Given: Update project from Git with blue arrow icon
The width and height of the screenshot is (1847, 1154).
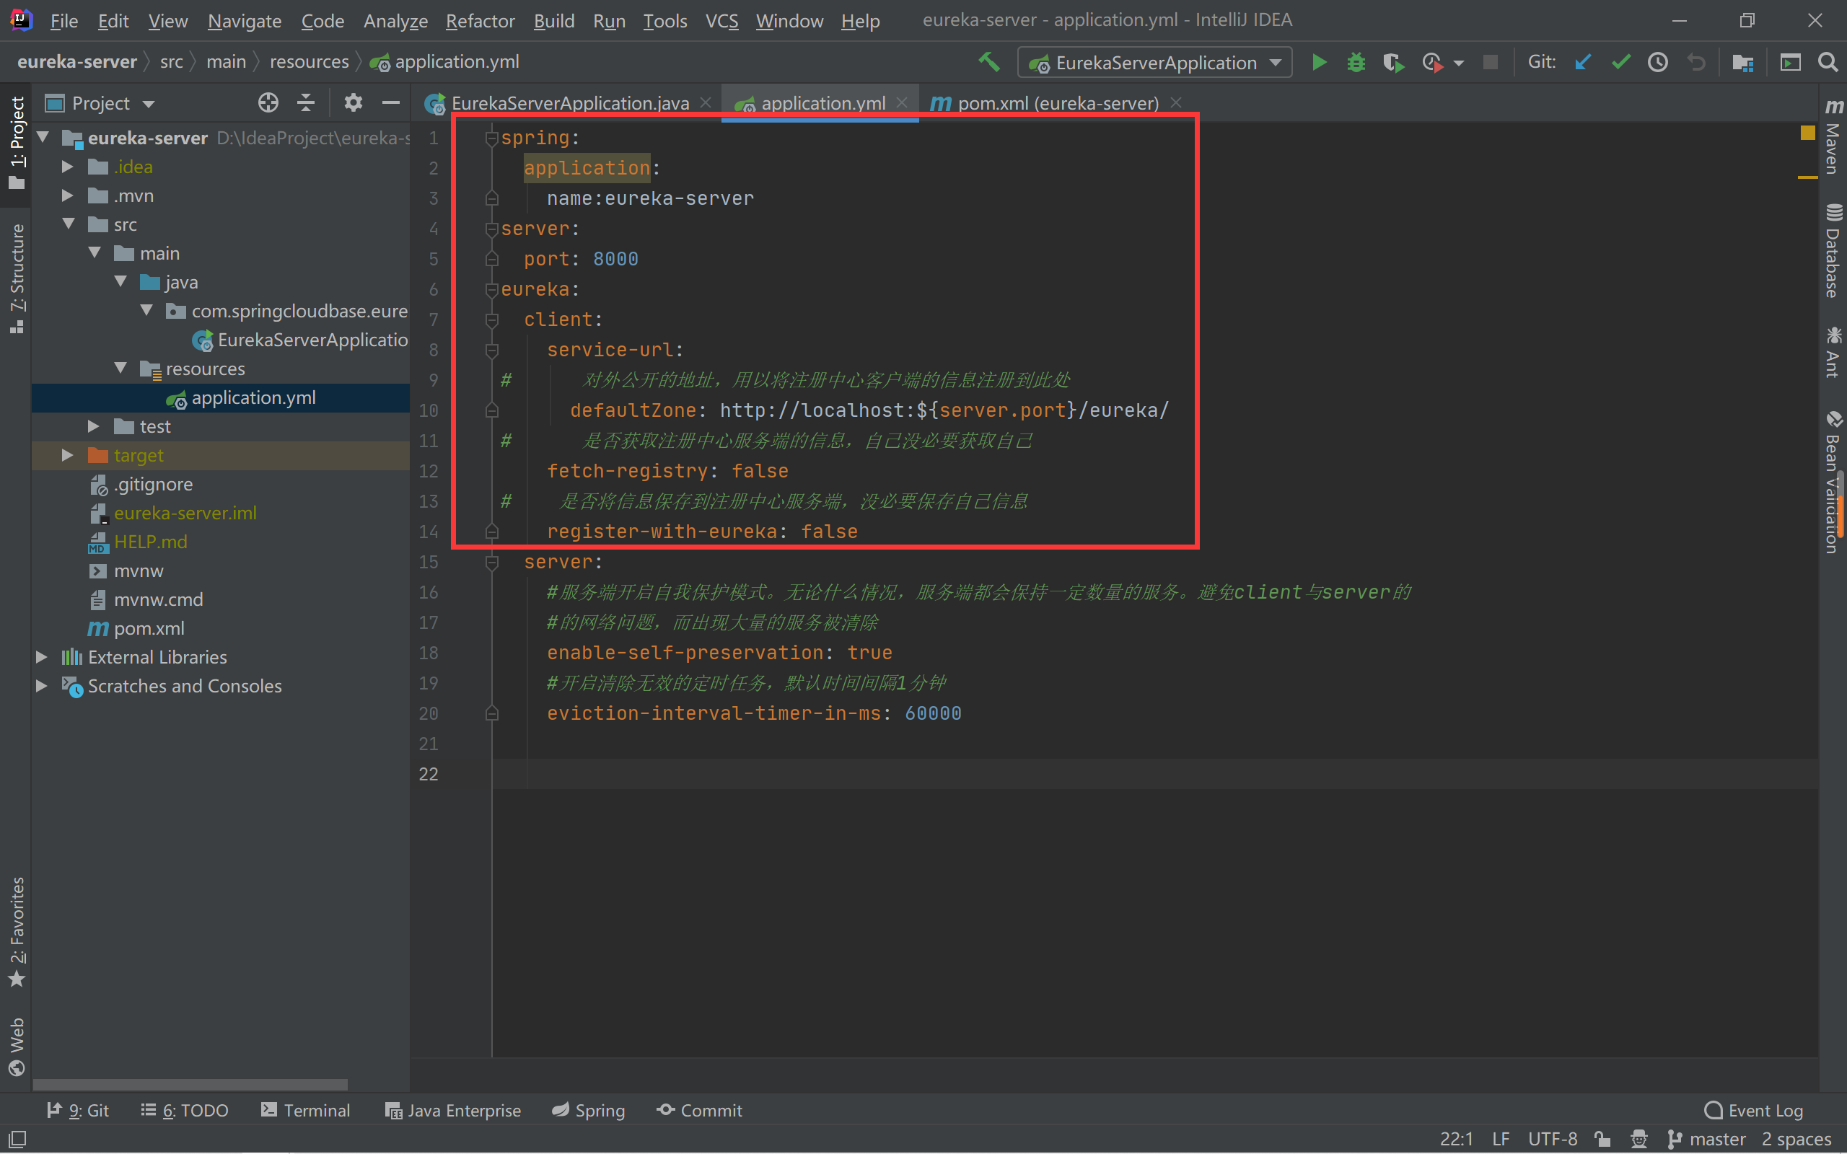Looking at the screenshot, I should (x=1582, y=63).
